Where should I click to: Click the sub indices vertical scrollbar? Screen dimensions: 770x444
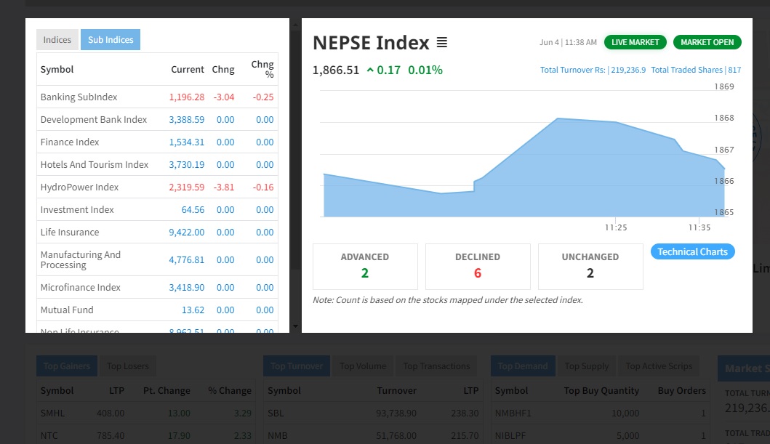pos(296,148)
